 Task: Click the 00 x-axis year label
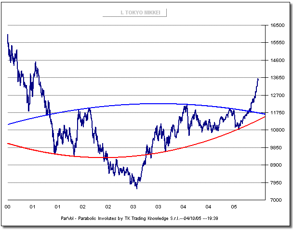pos(7,207)
